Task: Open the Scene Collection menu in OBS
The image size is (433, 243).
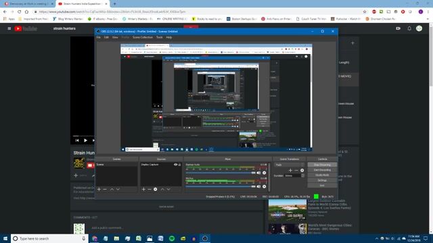Action: 143,37
